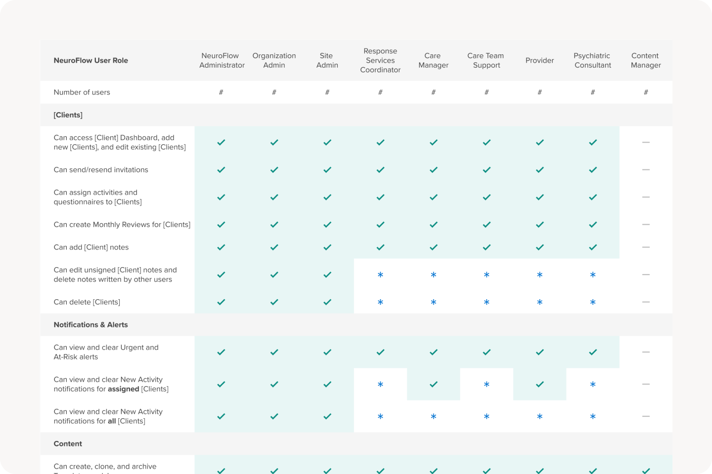The width and height of the screenshot is (712, 474).
Task: Click Response Services Coordinator asterisk in edit unsigned notes row
Action: pos(380,275)
